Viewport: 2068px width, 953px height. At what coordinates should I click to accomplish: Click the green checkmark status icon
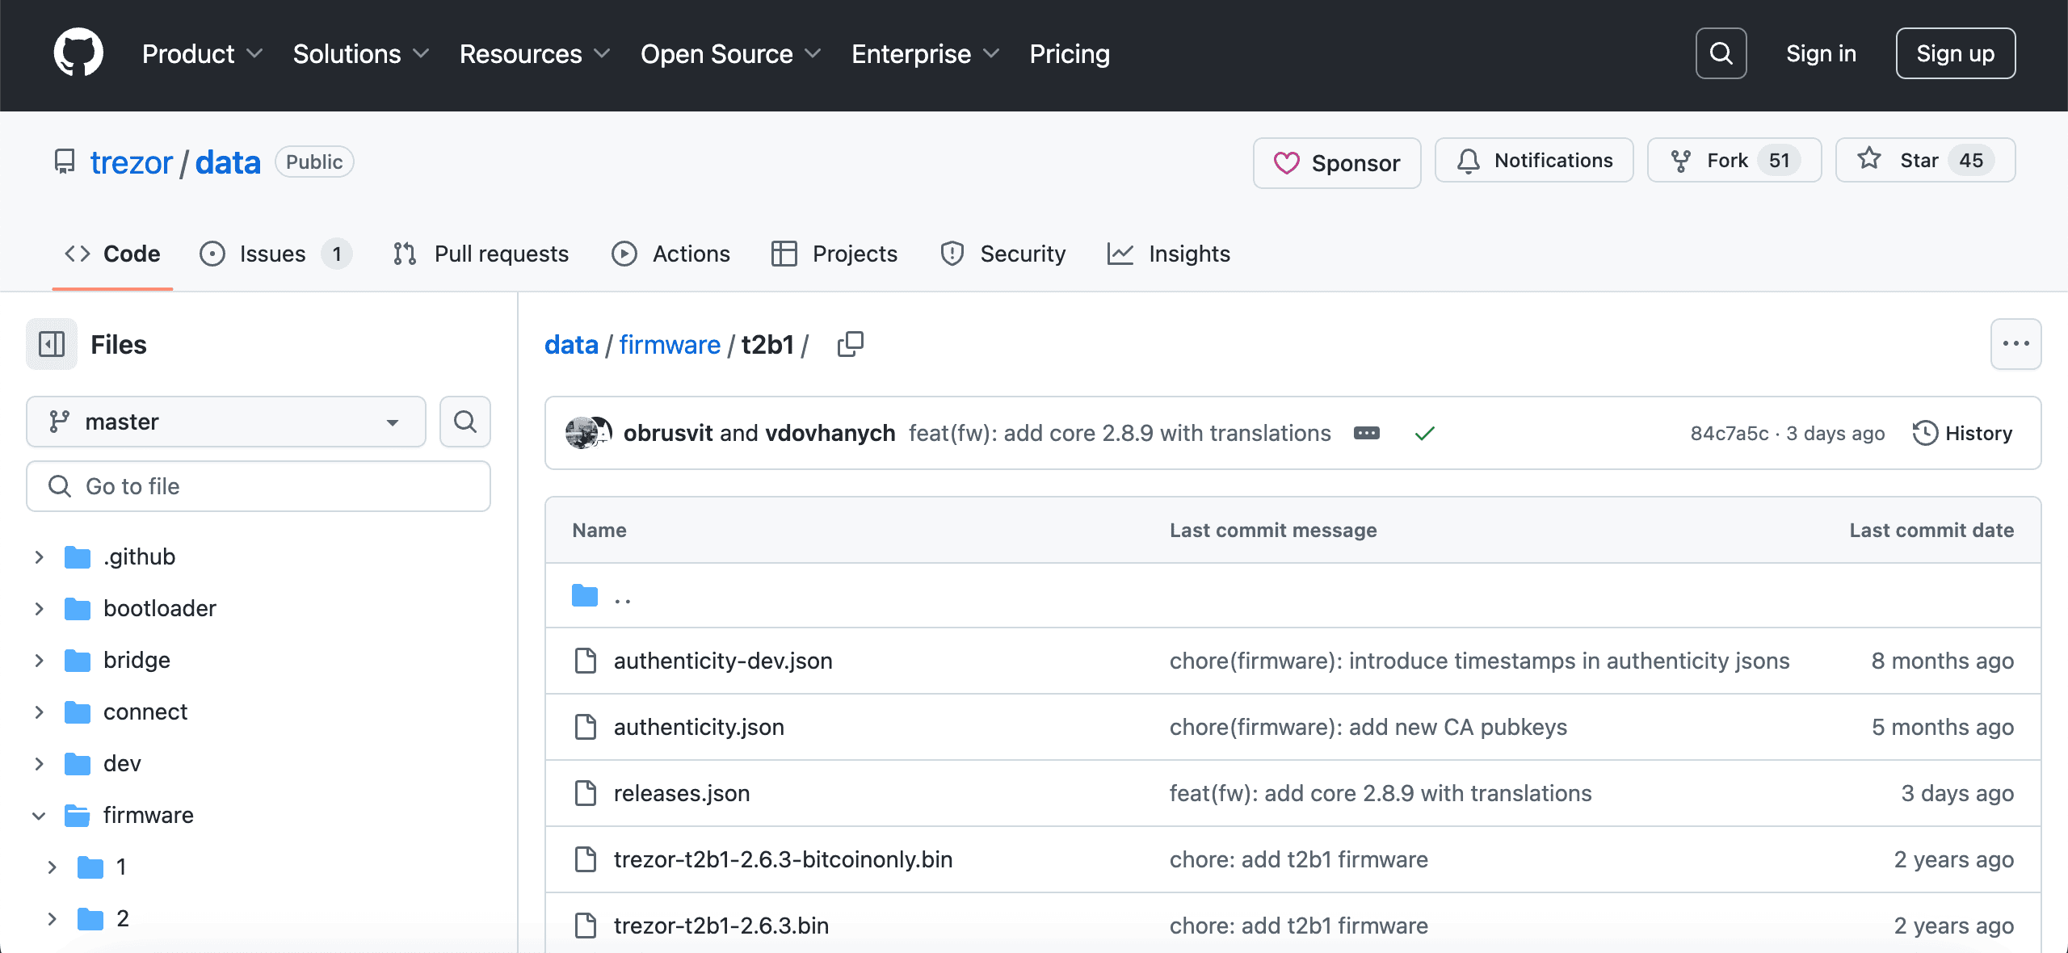[x=1425, y=434]
